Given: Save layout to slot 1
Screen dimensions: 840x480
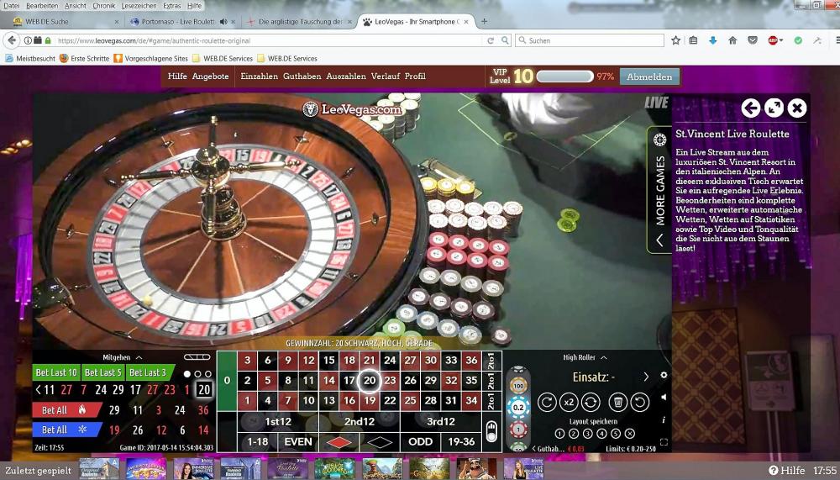Looking at the screenshot, I should (x=559, y=433).
